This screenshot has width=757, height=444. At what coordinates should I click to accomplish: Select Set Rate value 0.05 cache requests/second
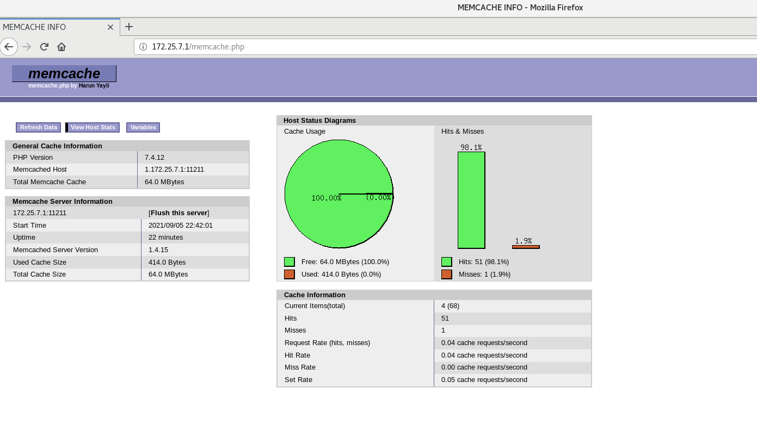pos(484,380)
